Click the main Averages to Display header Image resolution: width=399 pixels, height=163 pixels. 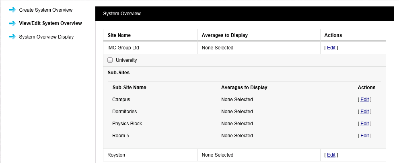[x=225, y=35]
